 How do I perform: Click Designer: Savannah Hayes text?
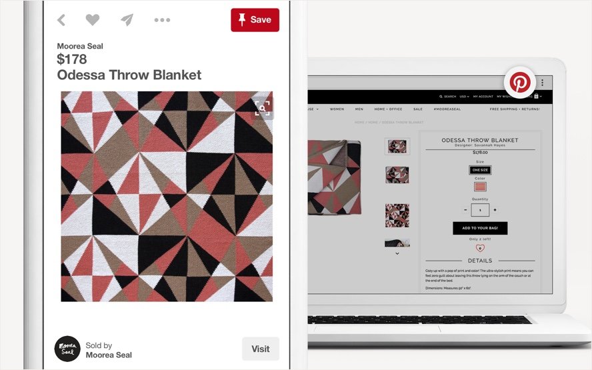pos(479,145)
